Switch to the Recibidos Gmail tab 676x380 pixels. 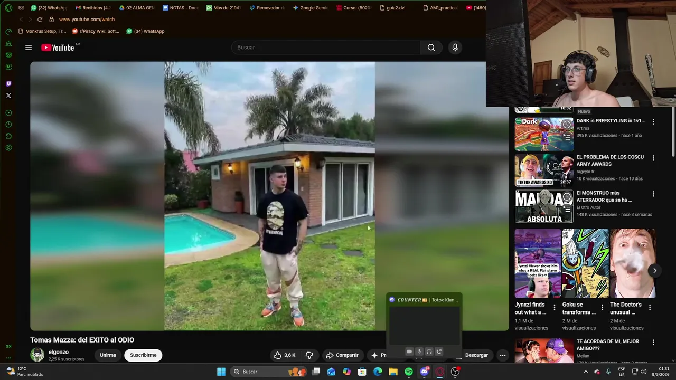(93, 8)
